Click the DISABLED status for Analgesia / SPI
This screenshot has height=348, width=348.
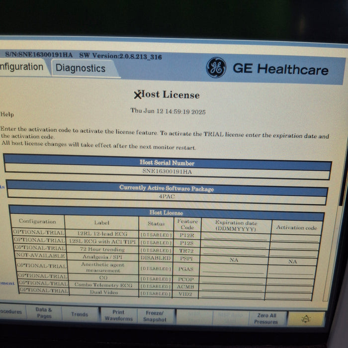[156, 258]
